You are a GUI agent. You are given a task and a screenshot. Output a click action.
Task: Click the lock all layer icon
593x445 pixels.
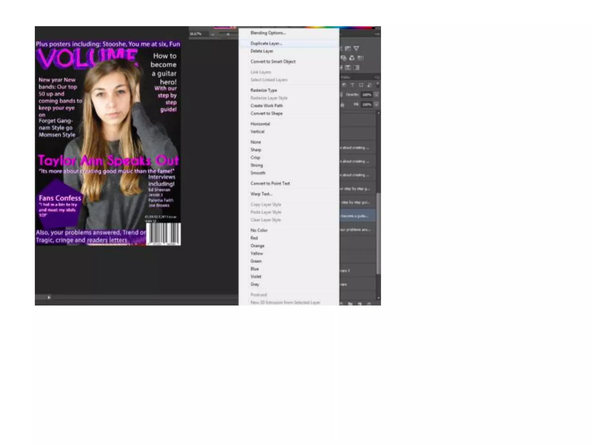pyautogui.click(x=343, y=105)
